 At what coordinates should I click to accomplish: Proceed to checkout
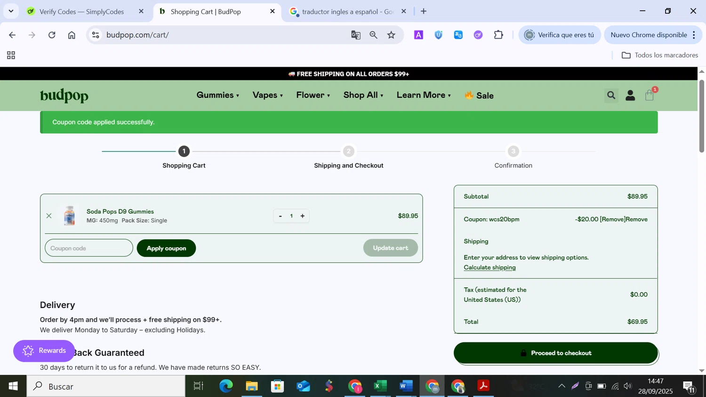(x=556, y=353)
